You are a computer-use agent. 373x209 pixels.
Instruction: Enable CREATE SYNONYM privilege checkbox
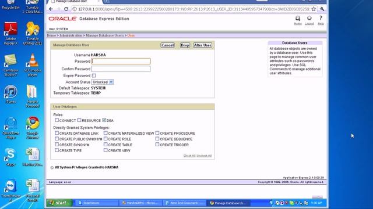click(x=57, y=145)
